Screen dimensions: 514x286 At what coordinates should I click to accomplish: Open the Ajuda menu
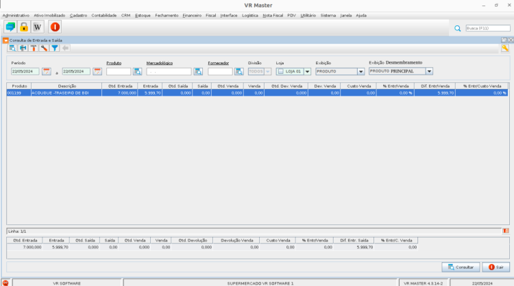[361, 15]
